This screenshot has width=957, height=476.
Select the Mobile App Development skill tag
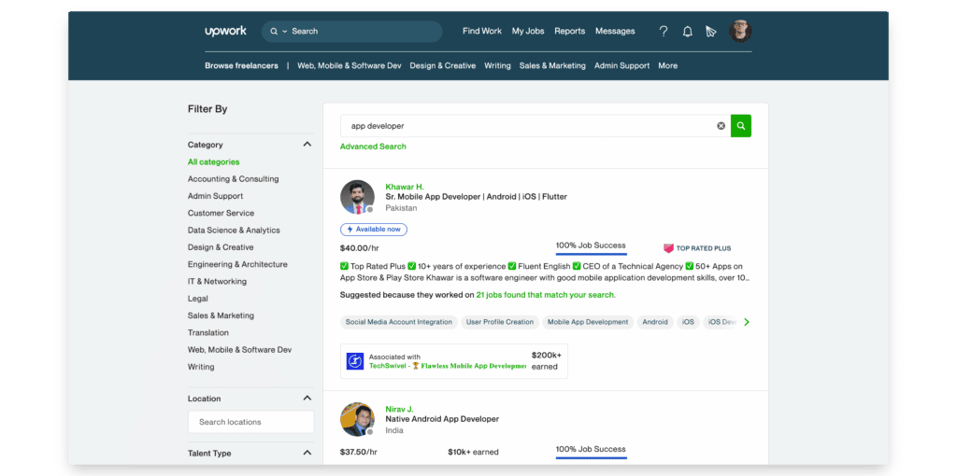coord(588,322)
